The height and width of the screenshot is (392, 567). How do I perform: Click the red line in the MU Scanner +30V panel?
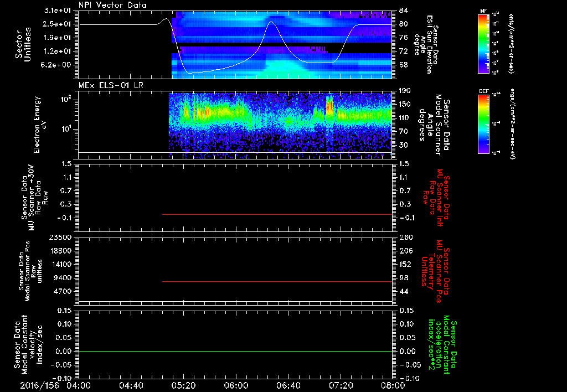(277, 214)
